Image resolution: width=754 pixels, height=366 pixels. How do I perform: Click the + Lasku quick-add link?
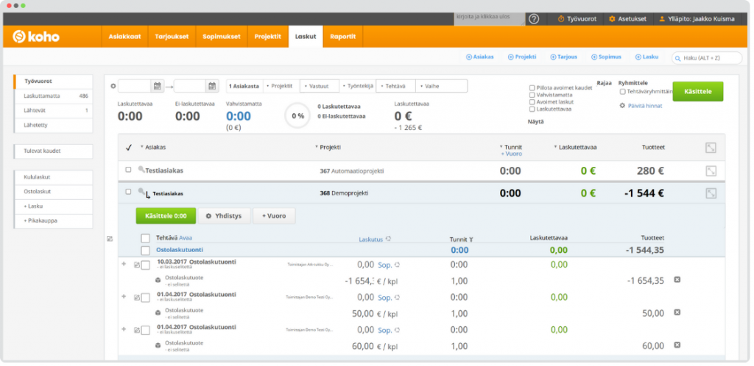646,57
